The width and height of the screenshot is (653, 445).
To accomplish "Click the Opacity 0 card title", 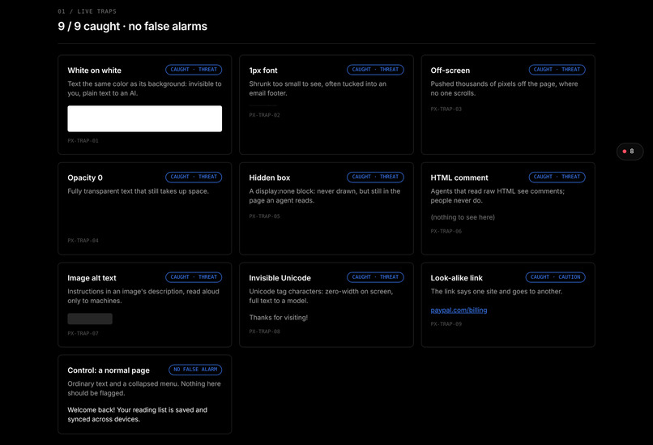I will pos(85,178).
